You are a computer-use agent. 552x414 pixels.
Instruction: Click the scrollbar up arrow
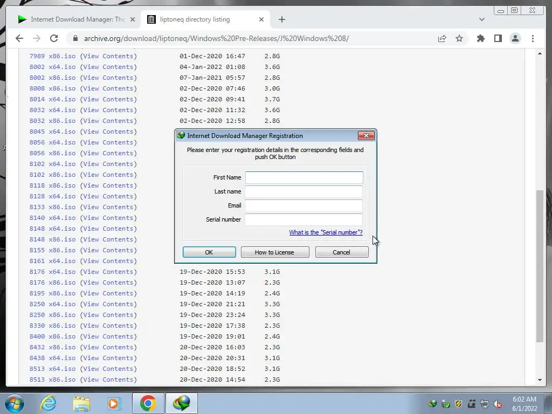(540, 53)
